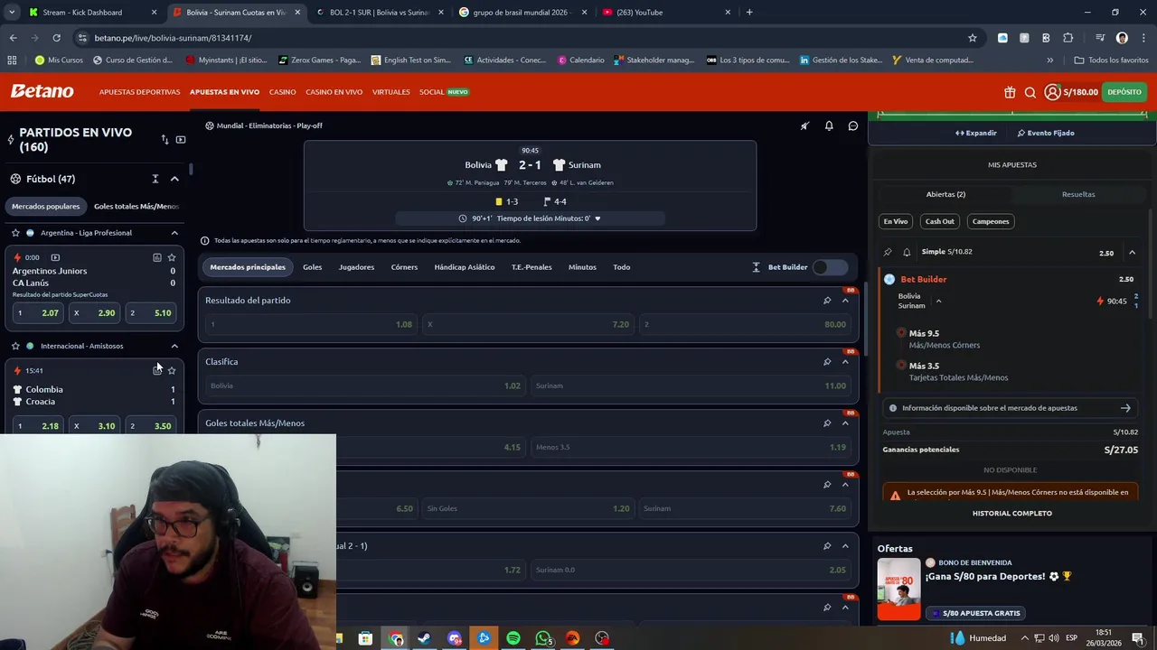Click the pin icon on the Simple bet slip
Viewport: 1157px width, 650px height.
888,252
